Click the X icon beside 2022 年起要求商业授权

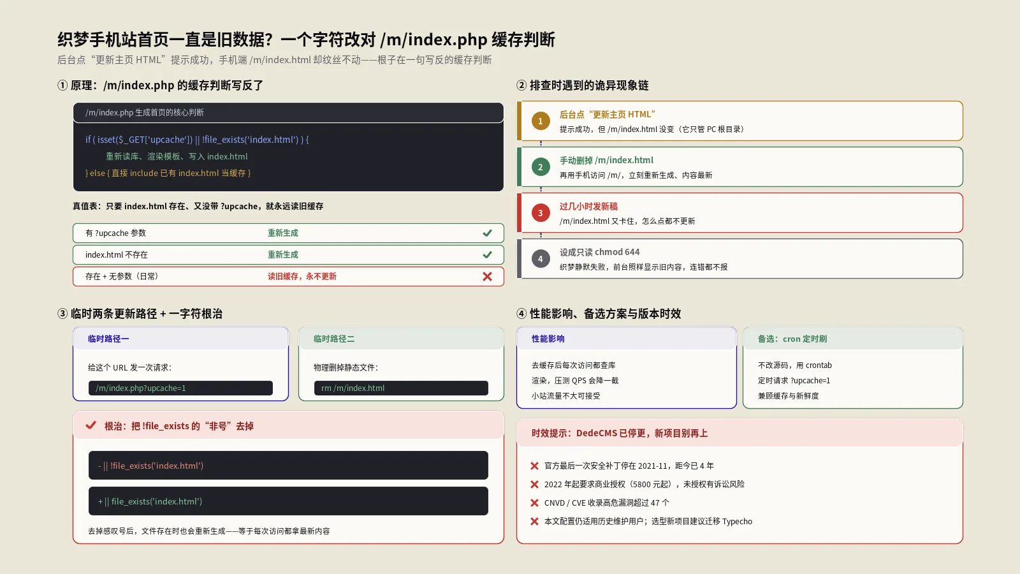[534, 484]
